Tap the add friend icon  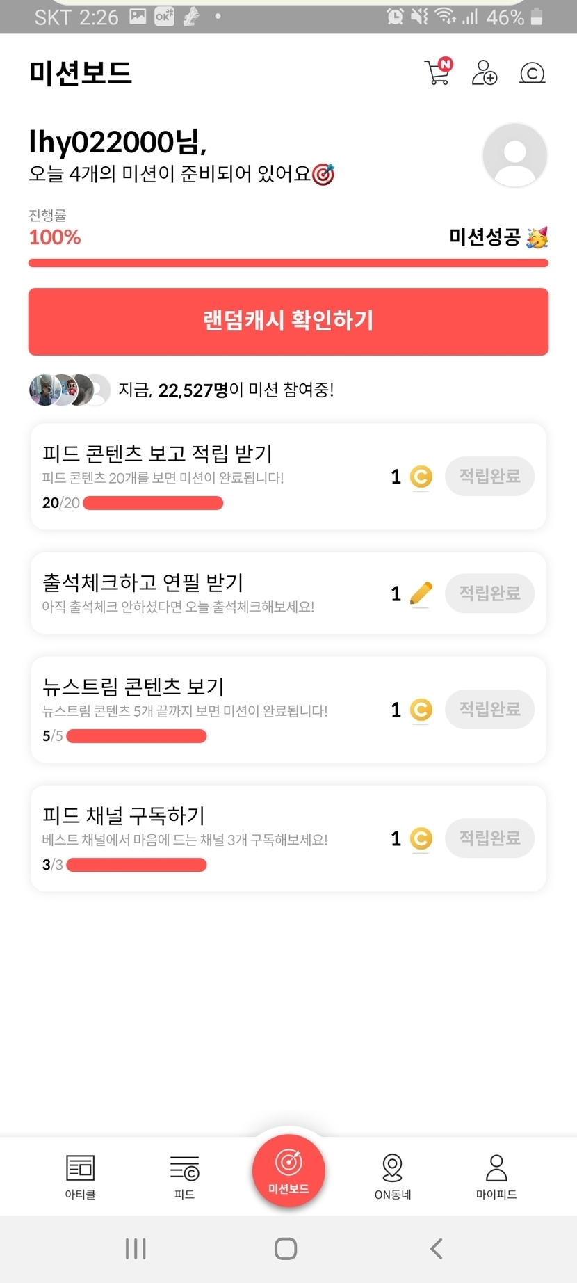point(485,72)
